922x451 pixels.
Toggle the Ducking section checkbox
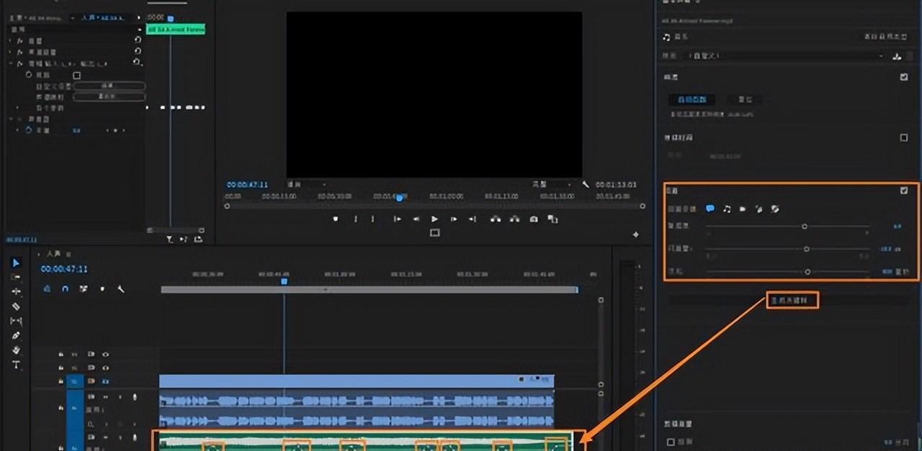[904, 191]
